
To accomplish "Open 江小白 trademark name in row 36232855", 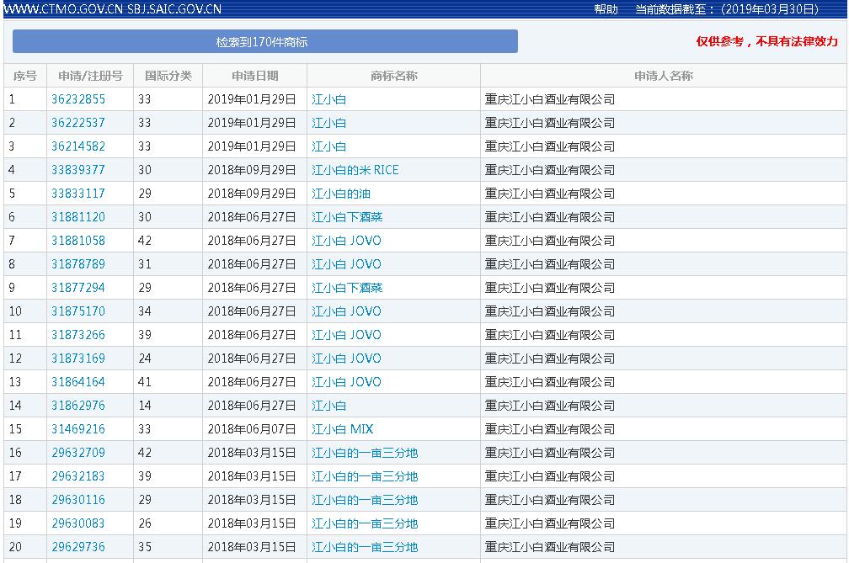I will 328,99.
